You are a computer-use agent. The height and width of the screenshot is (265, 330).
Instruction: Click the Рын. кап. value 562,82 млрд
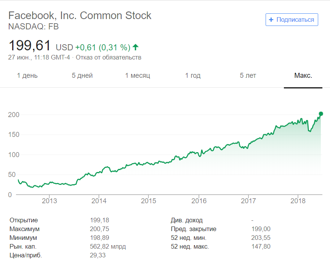107,247
